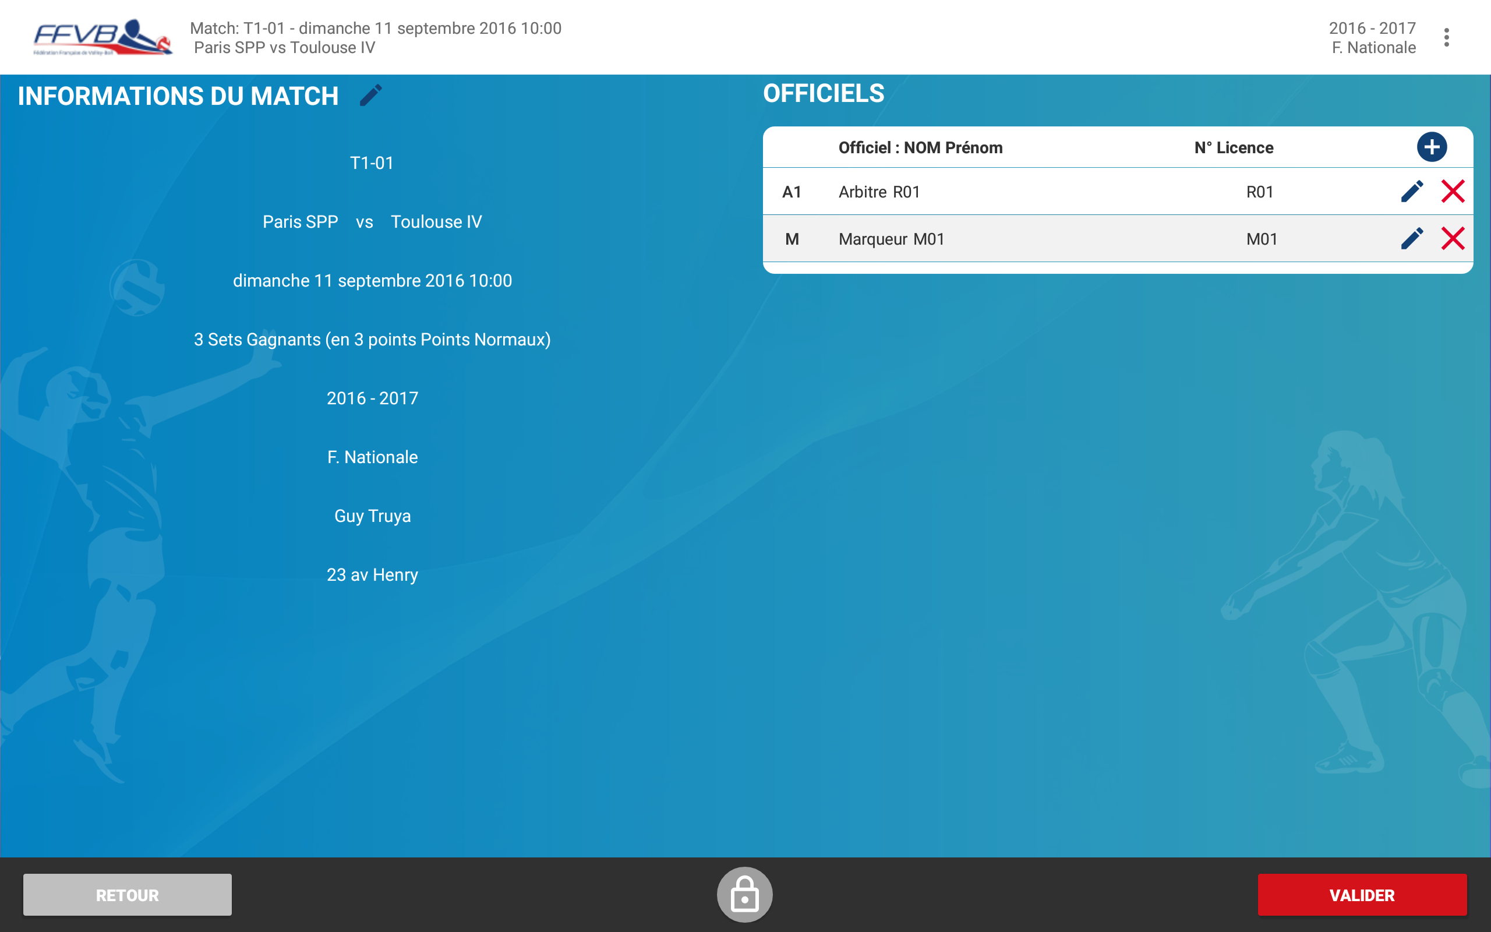This screenshot has width=1491, height=932.
Task: Click the Paris SPP team name
Action: click(x=300, y=222)
